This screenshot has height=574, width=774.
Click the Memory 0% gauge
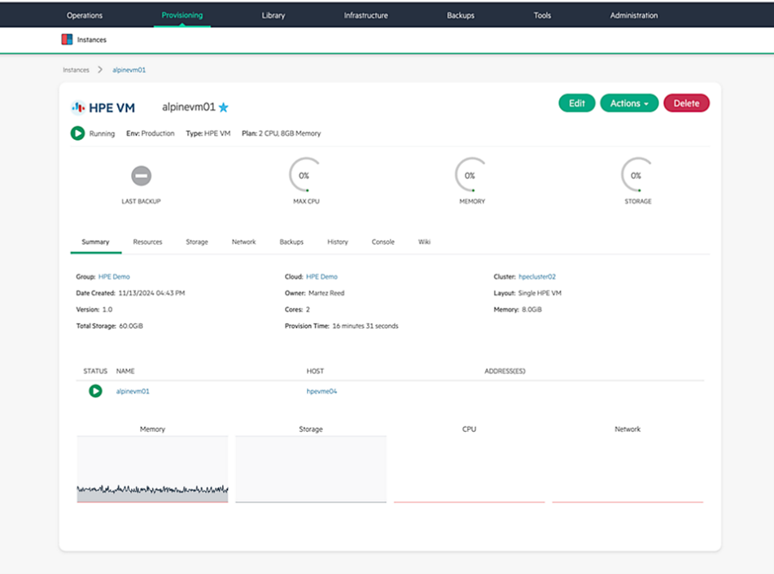pyautogui.click(x=472, y=175)
